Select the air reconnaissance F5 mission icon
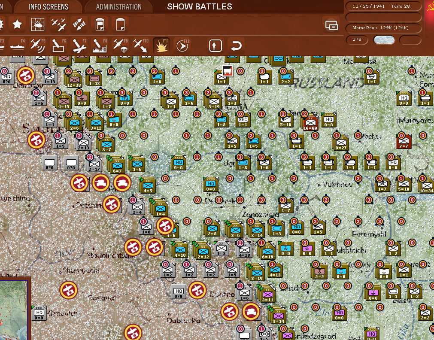 39,45
